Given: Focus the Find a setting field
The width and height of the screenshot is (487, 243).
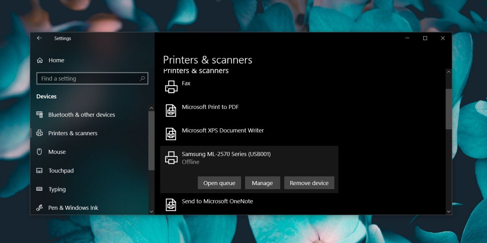Looking at the screenshot, I should tap(92, 79).
